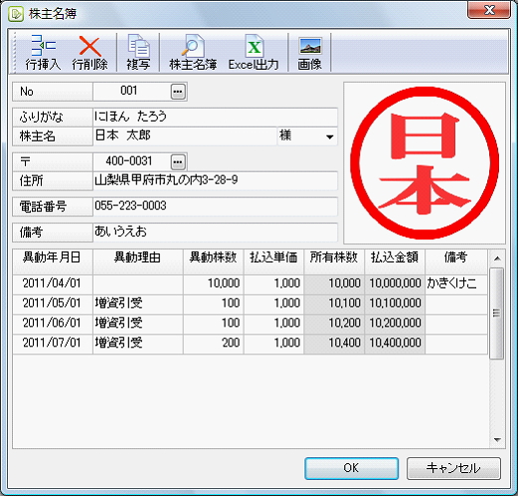
Task: Click the red 日本 seal image
Action: (425, 163)
